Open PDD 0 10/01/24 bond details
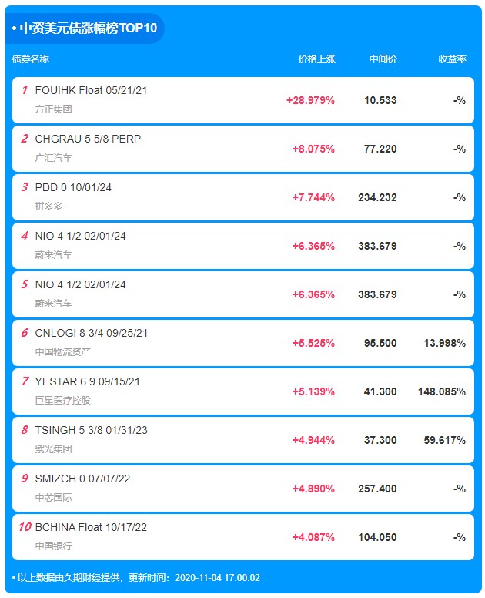This screenshot has height=598, width=485. (243, 197)
